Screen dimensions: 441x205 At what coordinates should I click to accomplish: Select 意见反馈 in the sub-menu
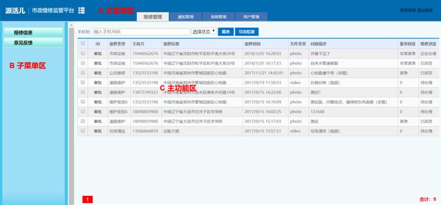click(34, 43)
